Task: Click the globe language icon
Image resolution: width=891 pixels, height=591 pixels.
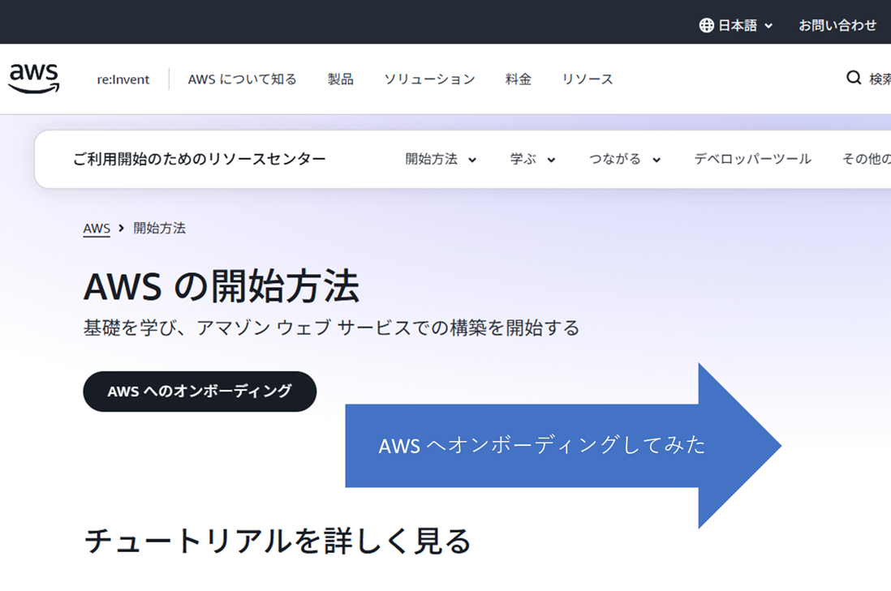Action: click(706, 25)
